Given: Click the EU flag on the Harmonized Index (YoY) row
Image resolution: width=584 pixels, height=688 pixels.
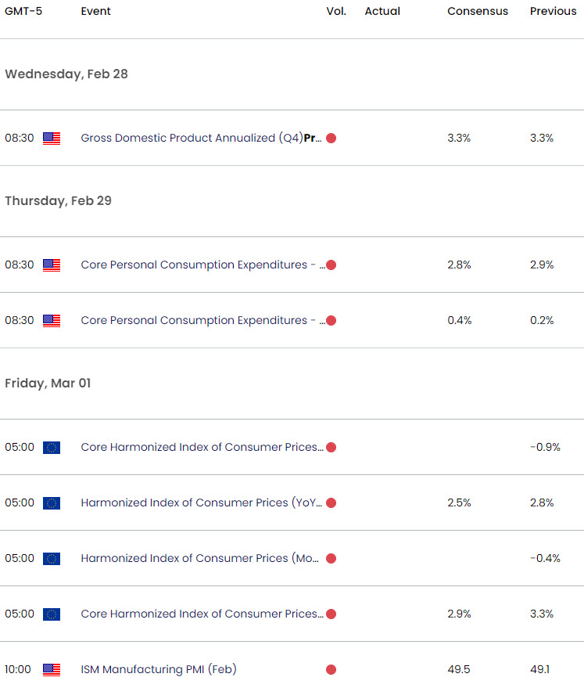Looking at the screenshot, I should tap(52, 503).
